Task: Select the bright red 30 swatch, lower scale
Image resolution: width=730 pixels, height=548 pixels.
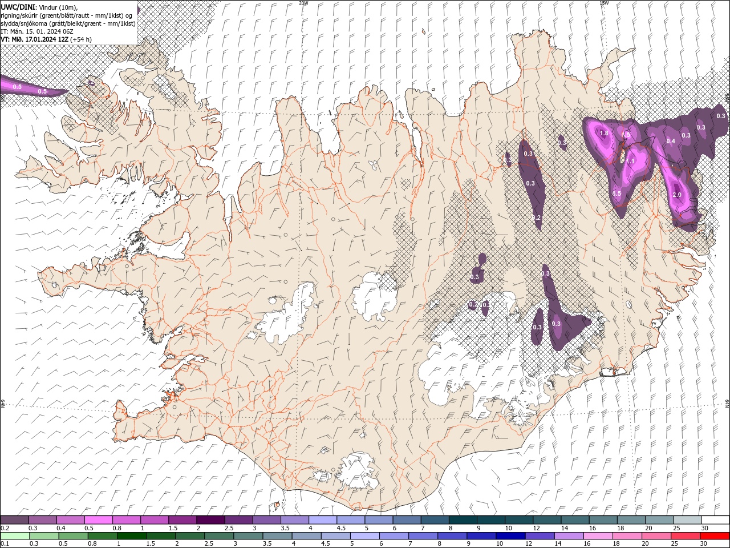Action: (715, 536)
